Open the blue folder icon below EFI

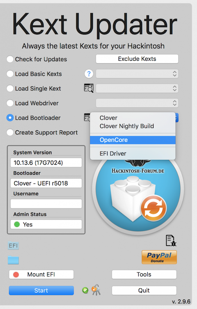pyautogui.click(x=13, y=260)
